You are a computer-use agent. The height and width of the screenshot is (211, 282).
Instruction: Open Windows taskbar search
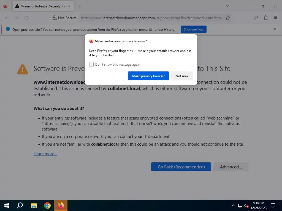(x=20, y=206)
